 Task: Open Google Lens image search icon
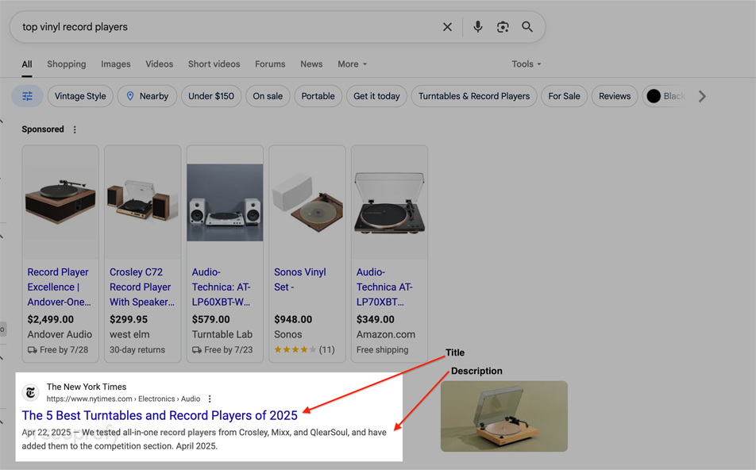coord(503,27)
